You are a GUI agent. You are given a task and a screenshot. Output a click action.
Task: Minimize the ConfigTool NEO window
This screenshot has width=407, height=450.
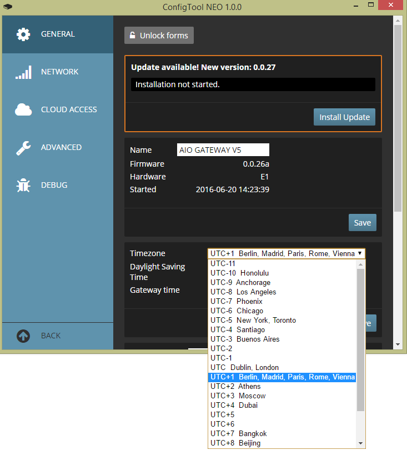tap(356, 6)
